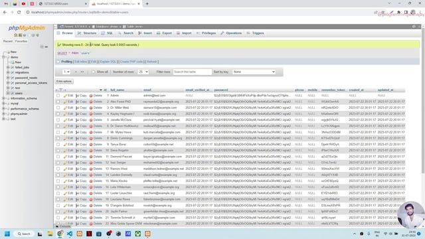Open the Search tab
This screenshot has width=425, height=239.
point(126,33)
